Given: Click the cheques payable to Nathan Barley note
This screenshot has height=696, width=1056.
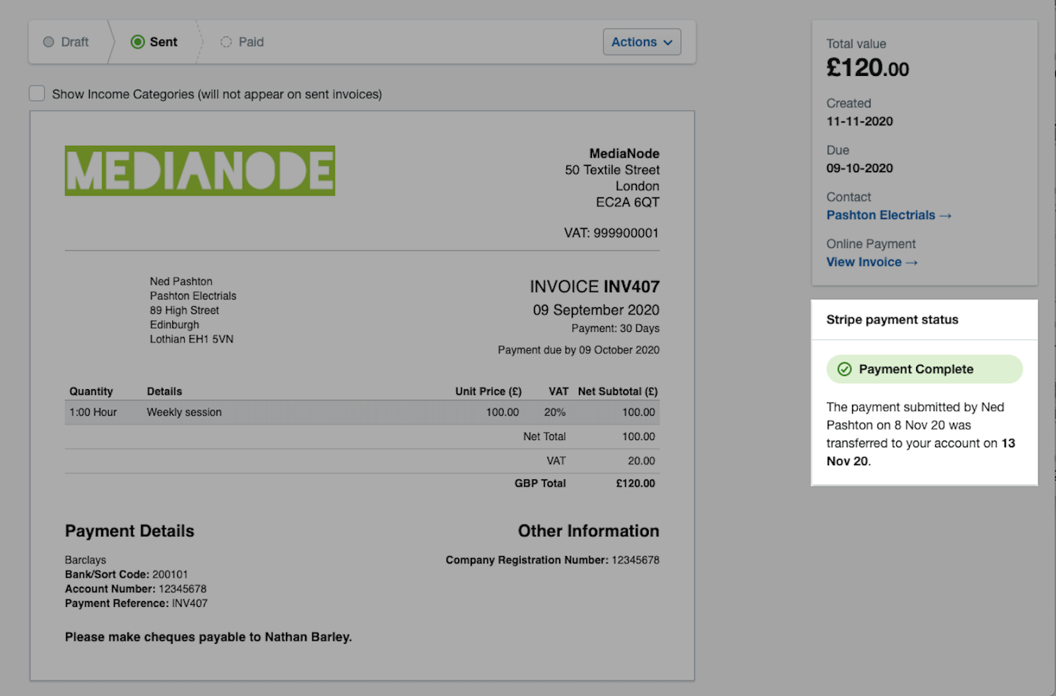Looking at the screenshot, I should [208, 637].
